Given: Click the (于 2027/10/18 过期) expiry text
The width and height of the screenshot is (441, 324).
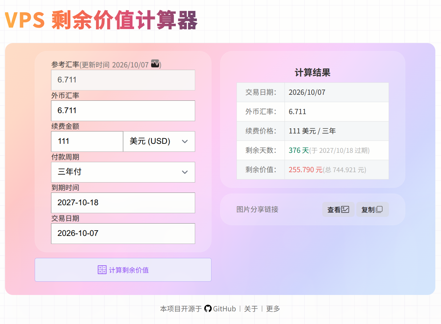Looking at the screenshot, I should (x=340, y=150).
